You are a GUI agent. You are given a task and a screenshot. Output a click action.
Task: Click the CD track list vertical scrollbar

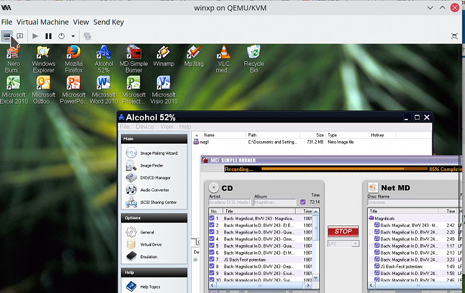[x=316, y=245]
